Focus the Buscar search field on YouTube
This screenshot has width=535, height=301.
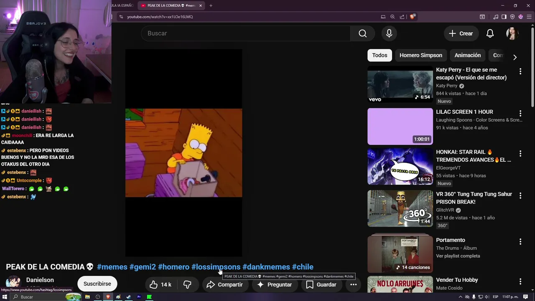(246, 33)
